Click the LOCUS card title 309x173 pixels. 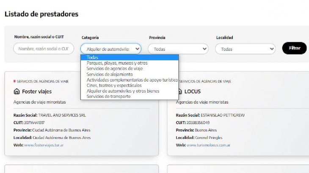pos(192,91)
